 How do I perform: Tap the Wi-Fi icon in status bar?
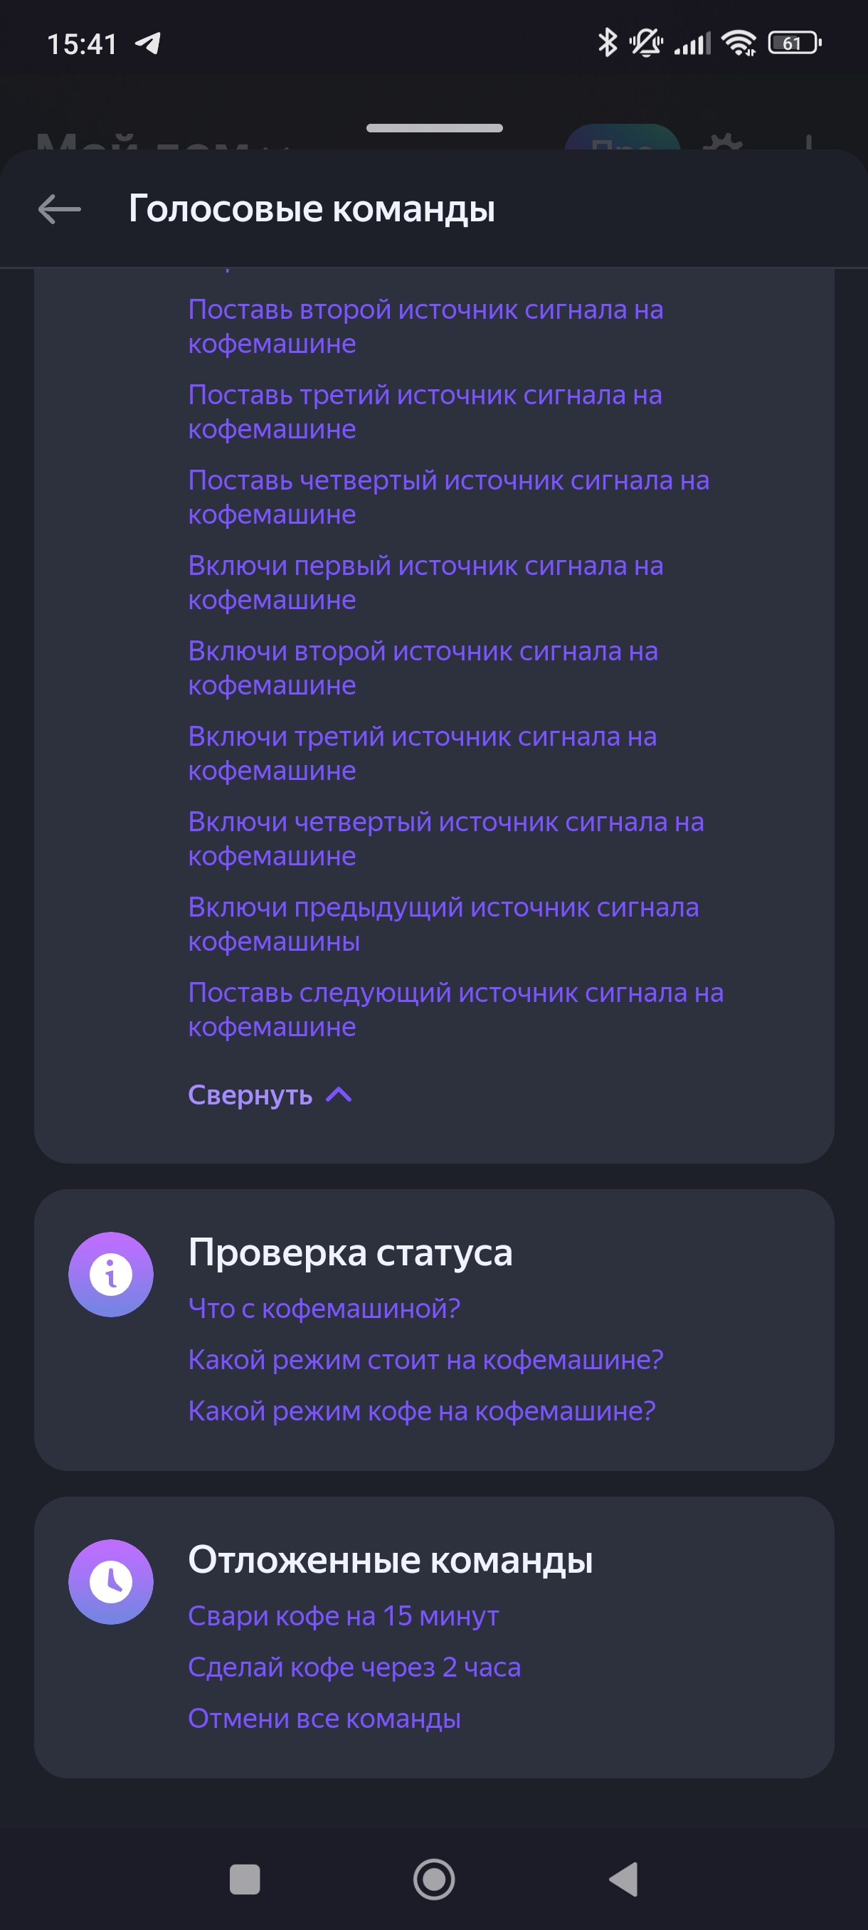pyautogui.click(x=739, y=43)
